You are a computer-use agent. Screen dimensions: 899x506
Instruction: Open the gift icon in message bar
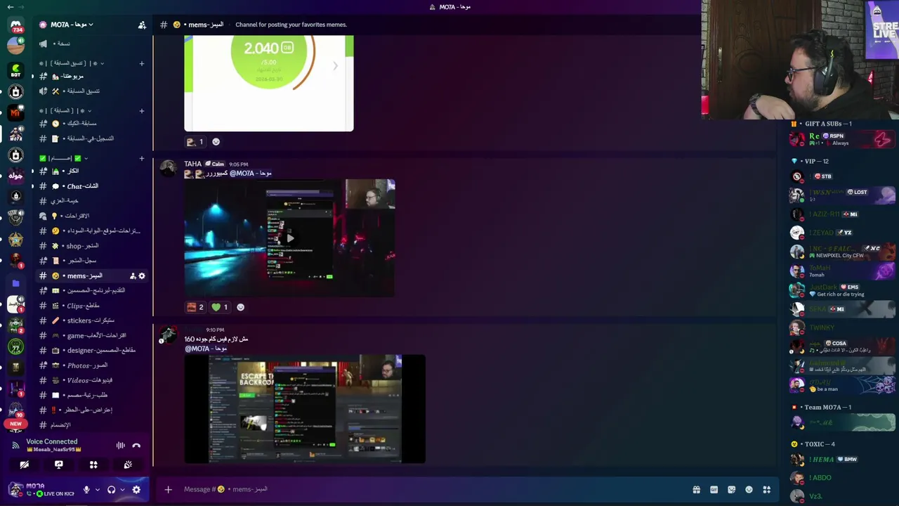tap(696, 490)
